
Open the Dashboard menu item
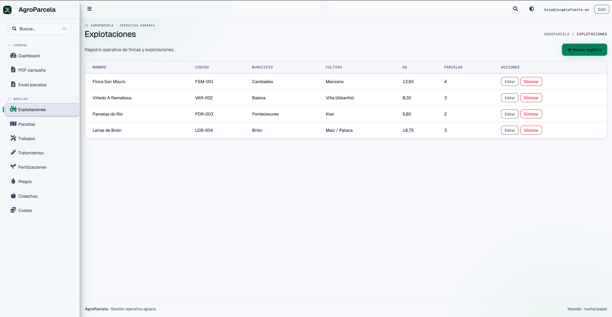[42, 56]
